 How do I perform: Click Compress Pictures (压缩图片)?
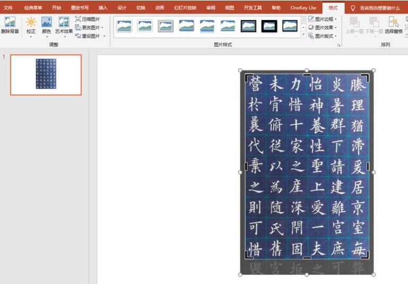pyautogui.click(x=88, y=19)
